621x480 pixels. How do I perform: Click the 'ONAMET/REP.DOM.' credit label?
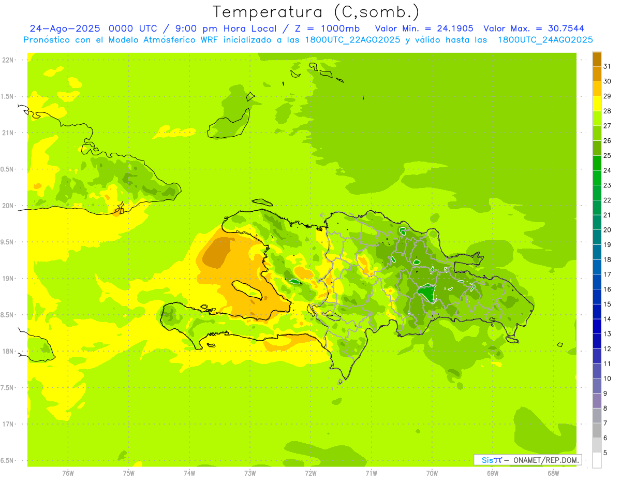click(x=546, y=460)
